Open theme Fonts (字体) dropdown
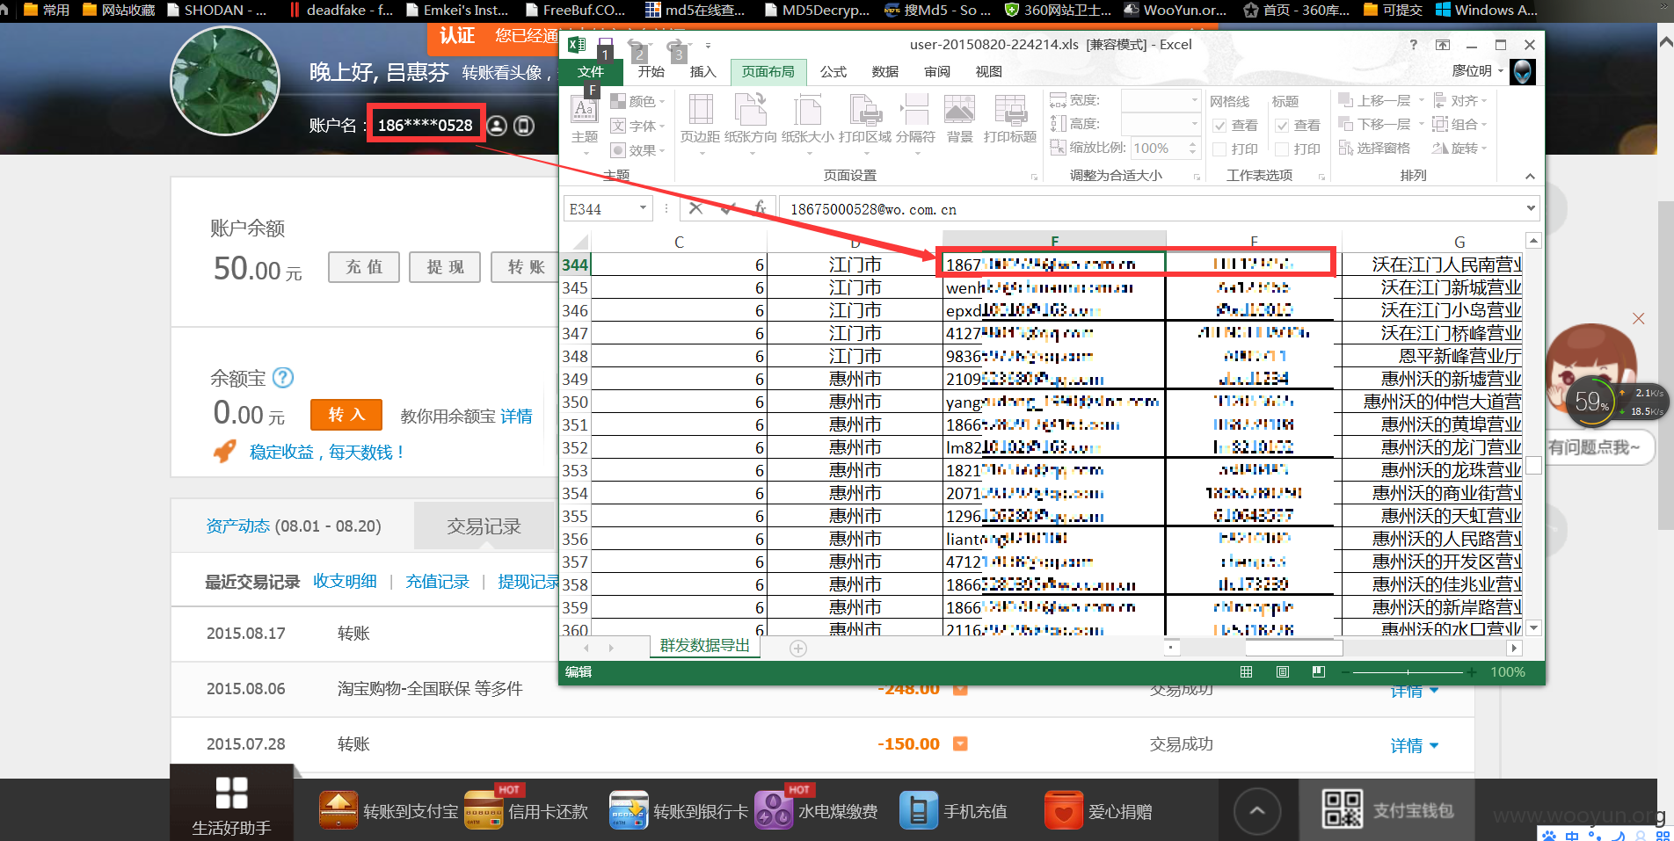This screenshot has width=1674, height=841. pos(638,126)
